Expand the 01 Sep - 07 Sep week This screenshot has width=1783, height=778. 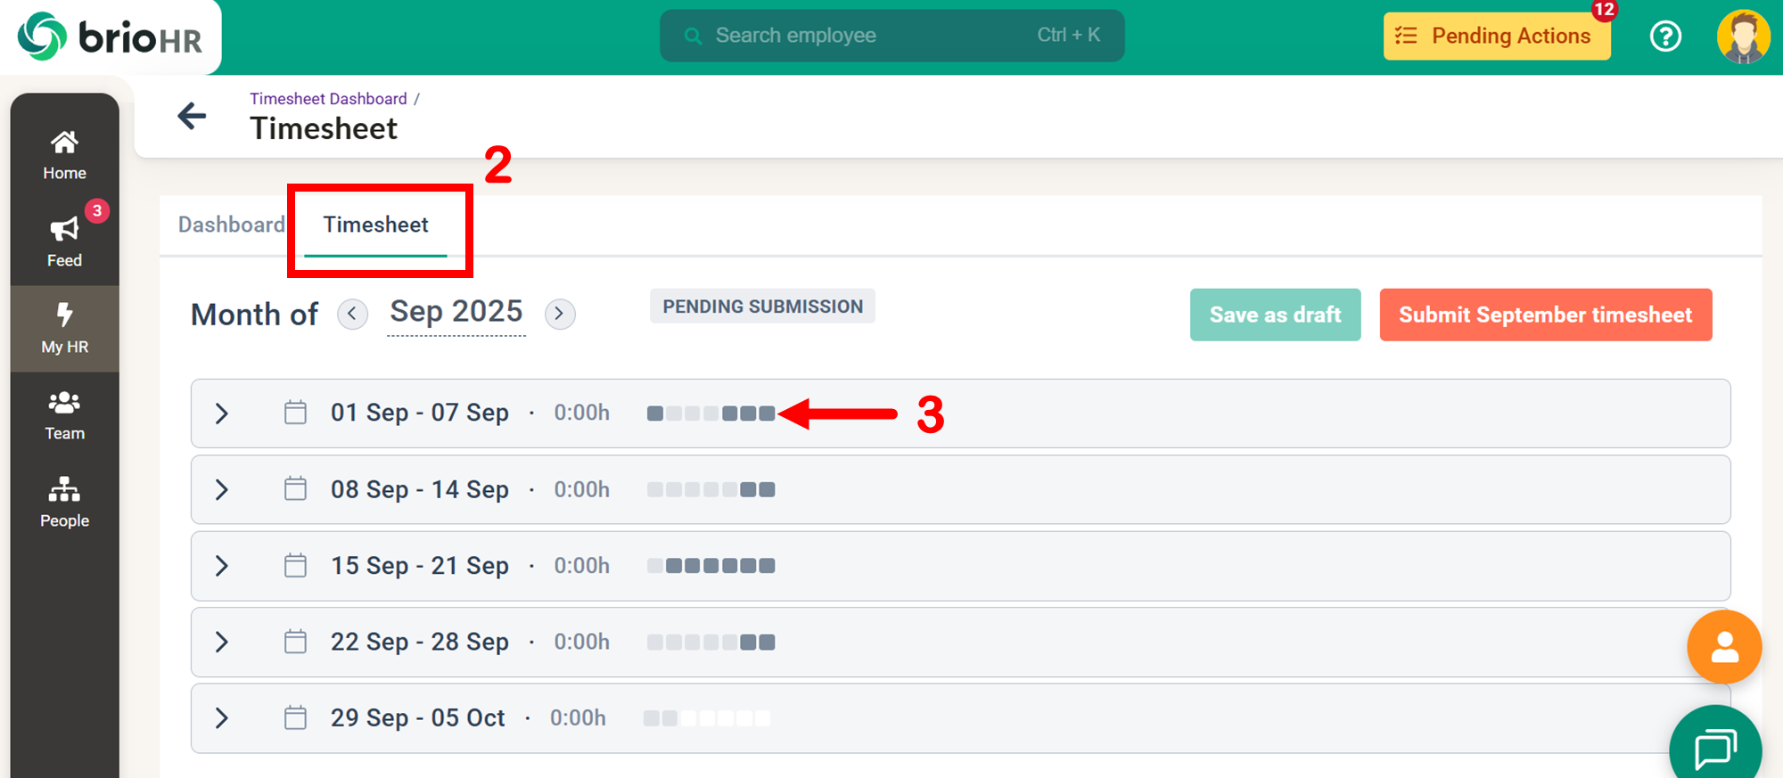tap(222, 414)
